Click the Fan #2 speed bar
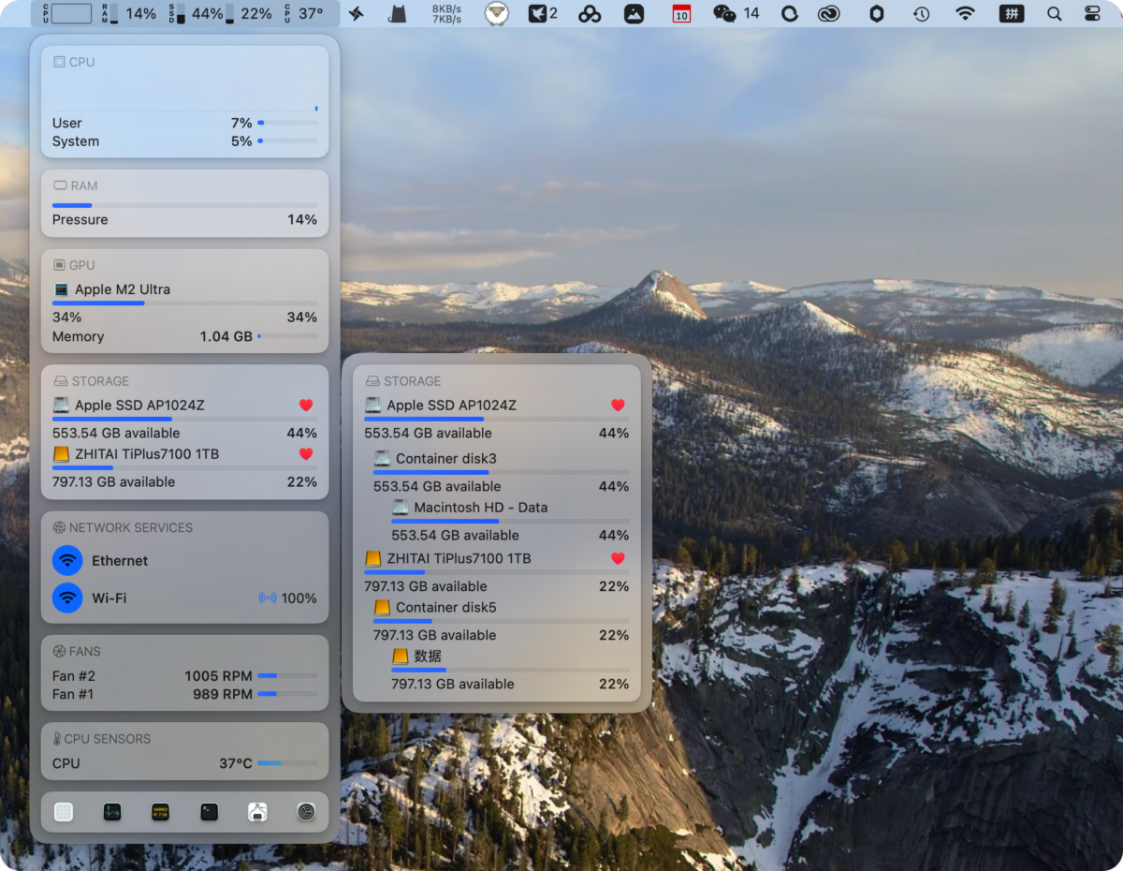The image size is (1123, 871). (x=287, y=675)
